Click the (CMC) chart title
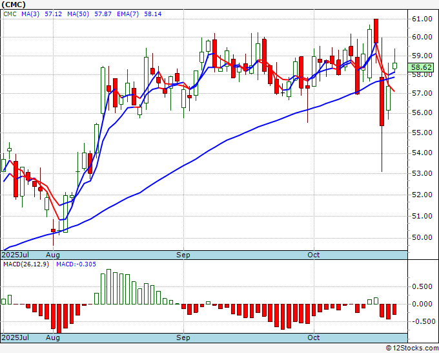This screenshot has width=439, height=353. (14, 5)
